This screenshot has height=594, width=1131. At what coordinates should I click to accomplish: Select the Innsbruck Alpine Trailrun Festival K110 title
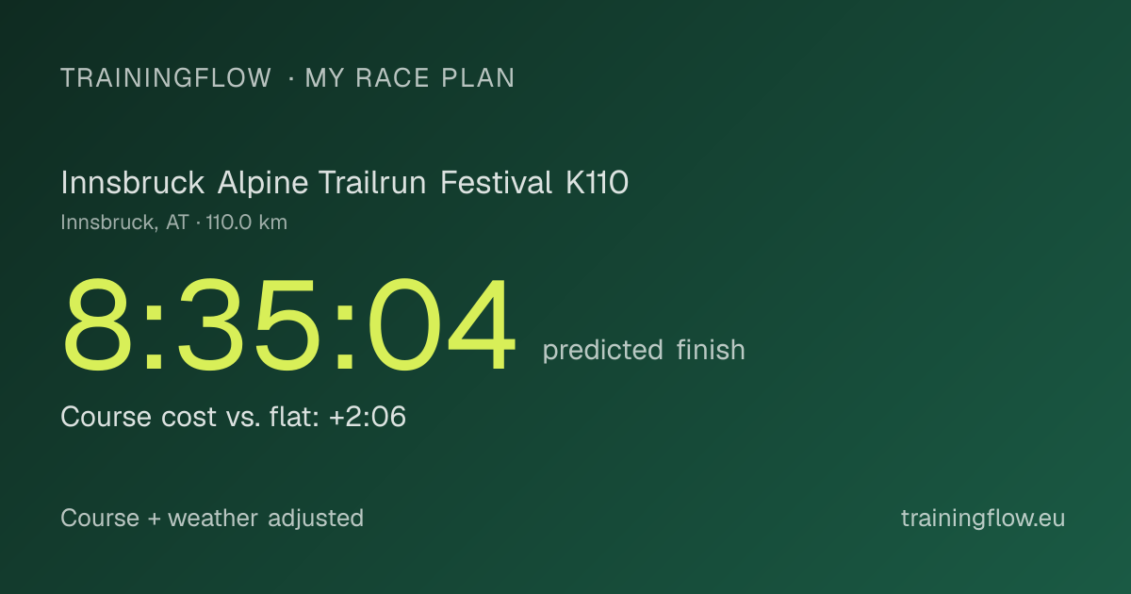344,183
